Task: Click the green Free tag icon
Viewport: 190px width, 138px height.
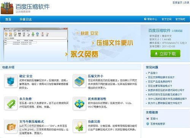Action: point(11,103)
